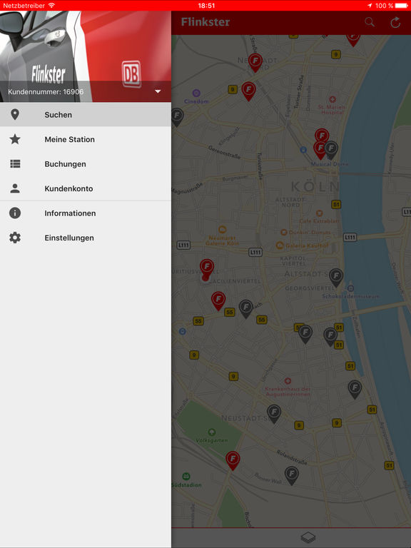Click the person icon beside Kundenkonto
411x548 pixels.
15,188
